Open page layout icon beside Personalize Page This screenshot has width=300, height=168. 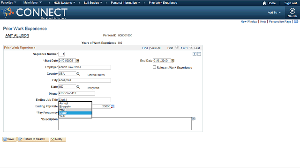[296, 21]
